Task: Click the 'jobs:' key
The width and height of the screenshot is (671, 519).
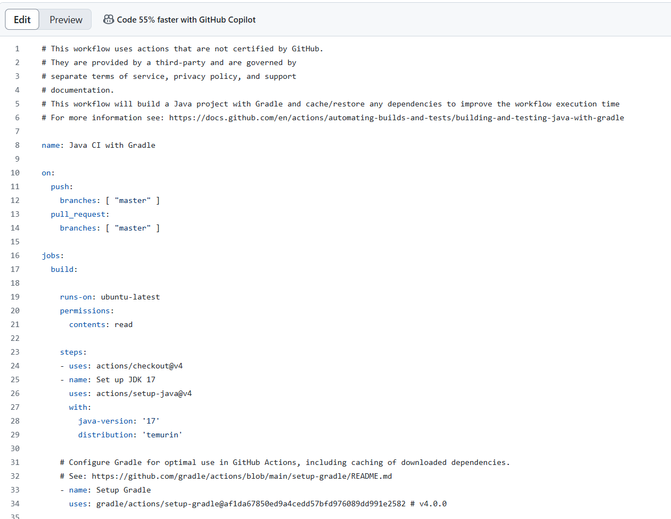Action: (x=53, y=255)
